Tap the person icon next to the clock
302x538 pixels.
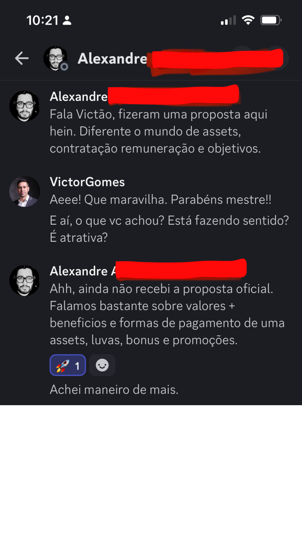coord(67,20)
